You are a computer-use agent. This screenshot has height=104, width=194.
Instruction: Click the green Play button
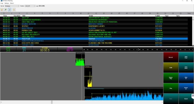(x=171, y=88)
